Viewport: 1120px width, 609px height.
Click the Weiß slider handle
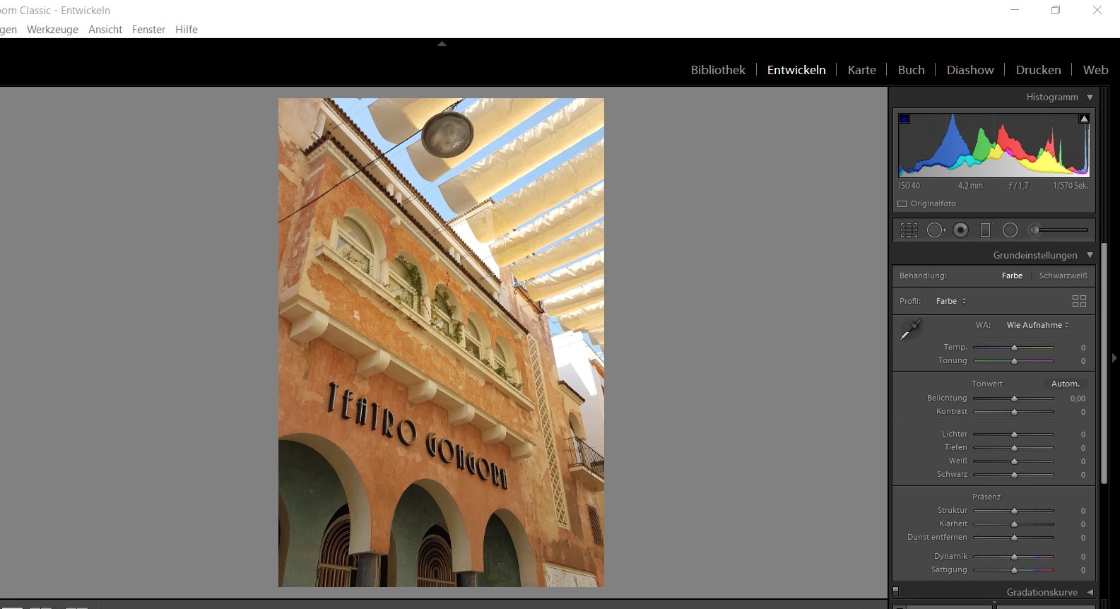coord(1014,461)
